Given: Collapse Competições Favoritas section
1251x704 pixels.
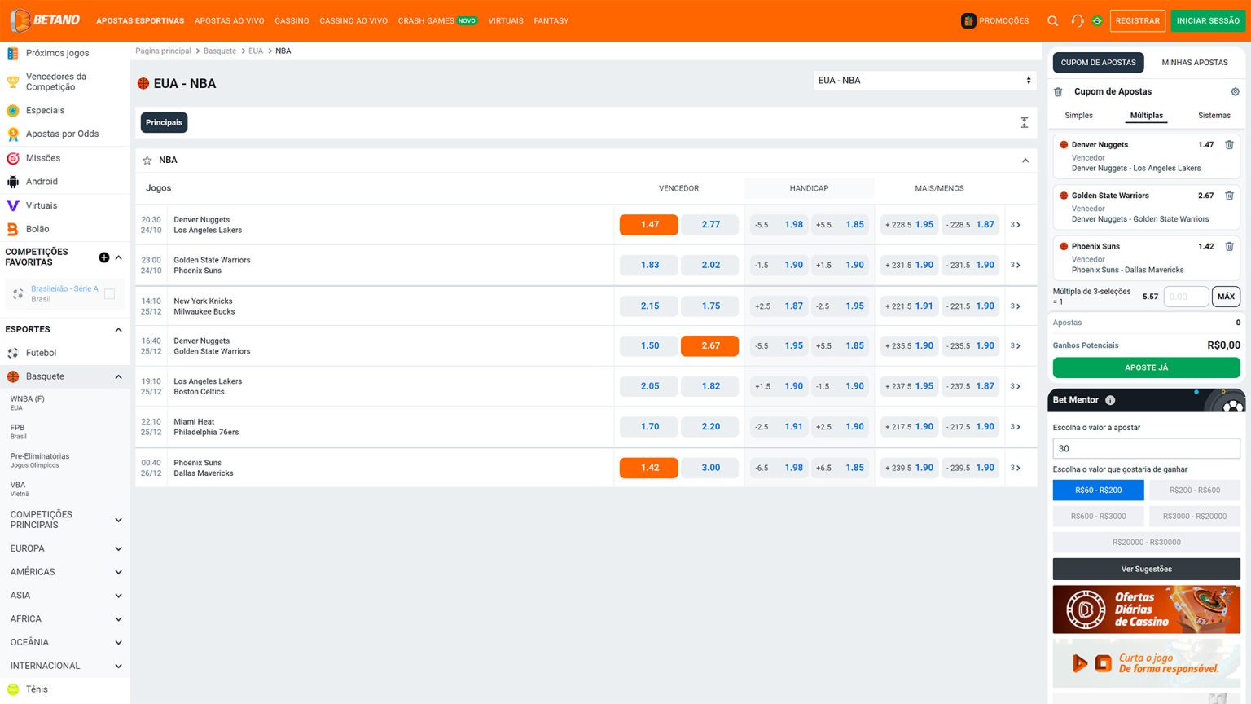Looking at the screenshot, I should pyautogui.click(x=119, y=257).
